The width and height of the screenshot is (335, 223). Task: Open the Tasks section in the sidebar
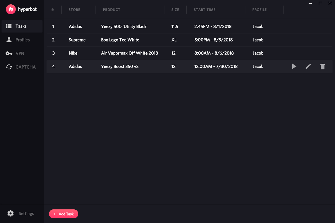[x=22, y=26]
